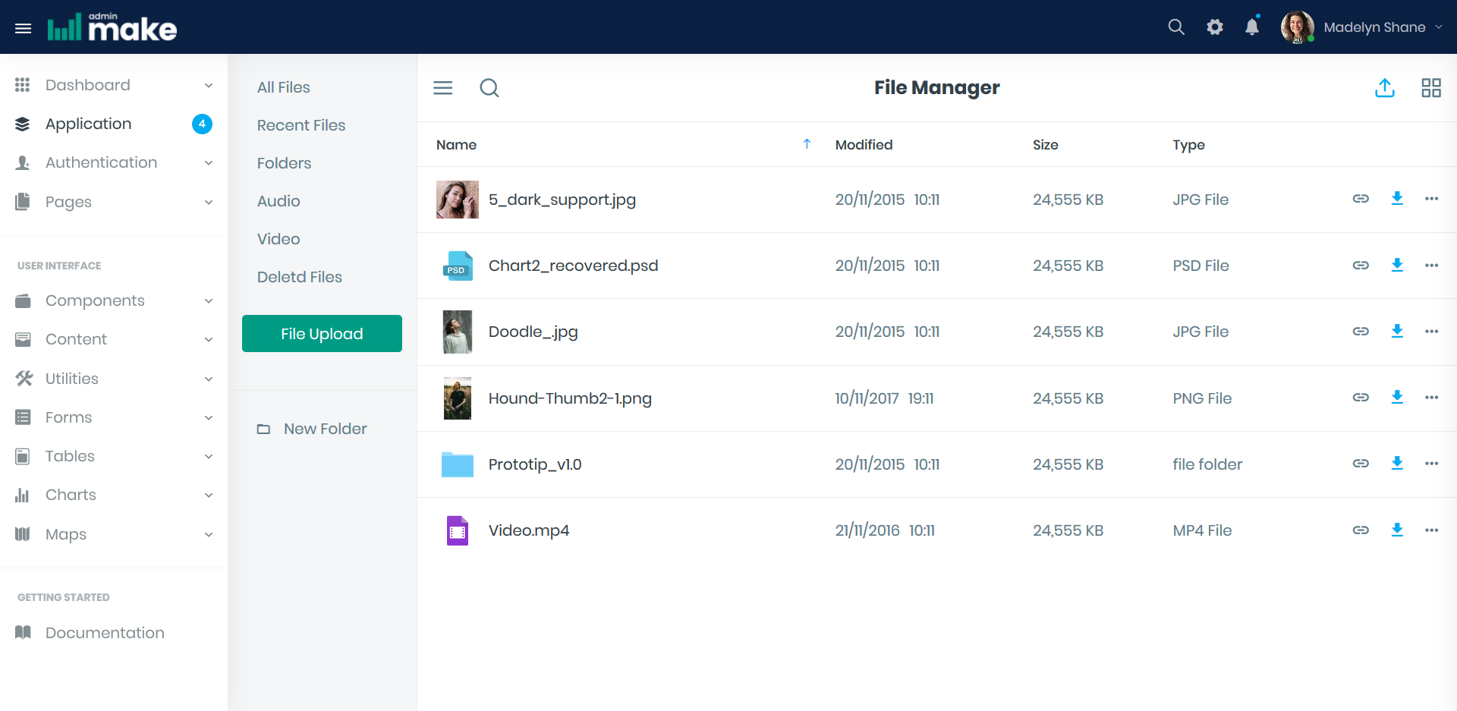Create a New Folder
The image size is (1457, 711).
coord(325,429)
